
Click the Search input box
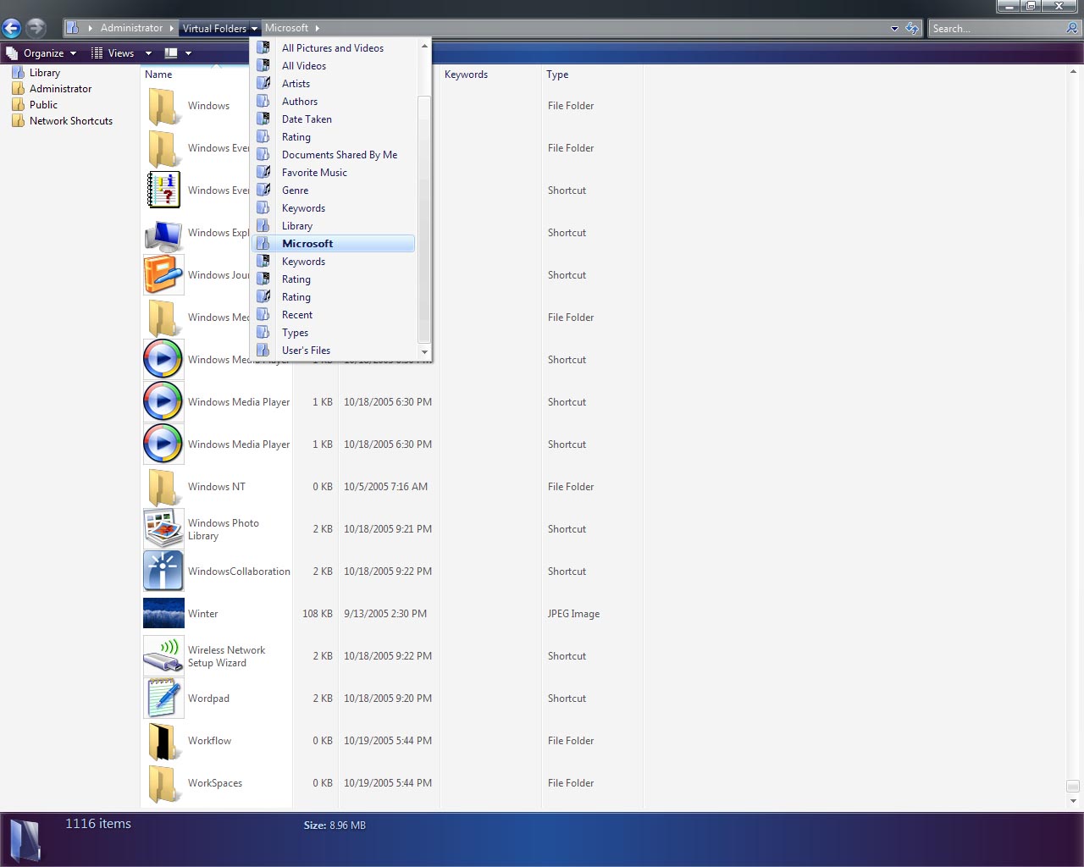point(996,28)
